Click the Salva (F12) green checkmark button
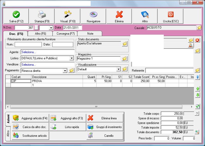 pyautogui.click(x=16, y=17)
